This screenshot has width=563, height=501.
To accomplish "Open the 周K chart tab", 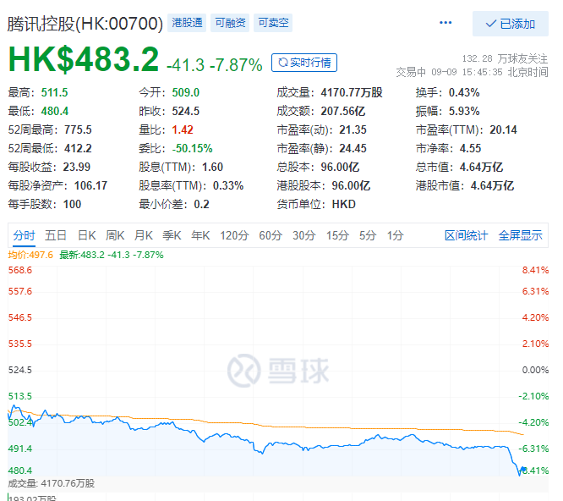I will 115,236.
